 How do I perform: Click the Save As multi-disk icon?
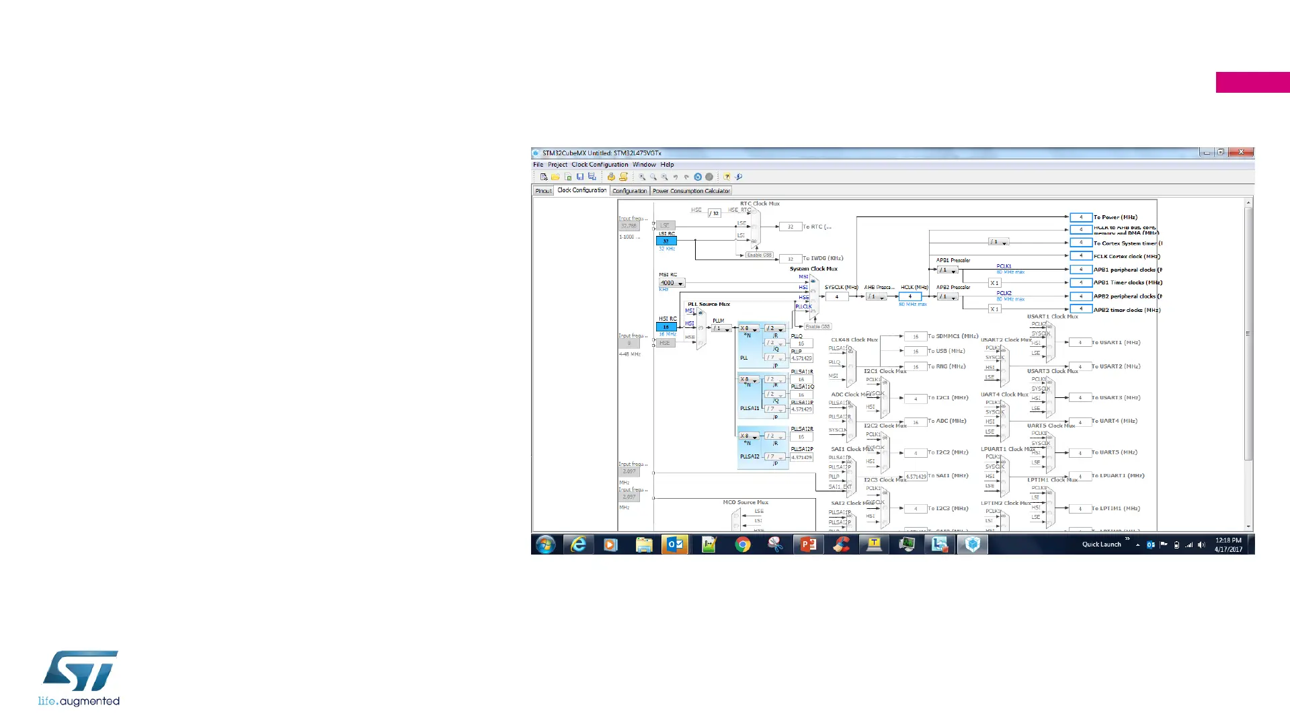(592, 177)
